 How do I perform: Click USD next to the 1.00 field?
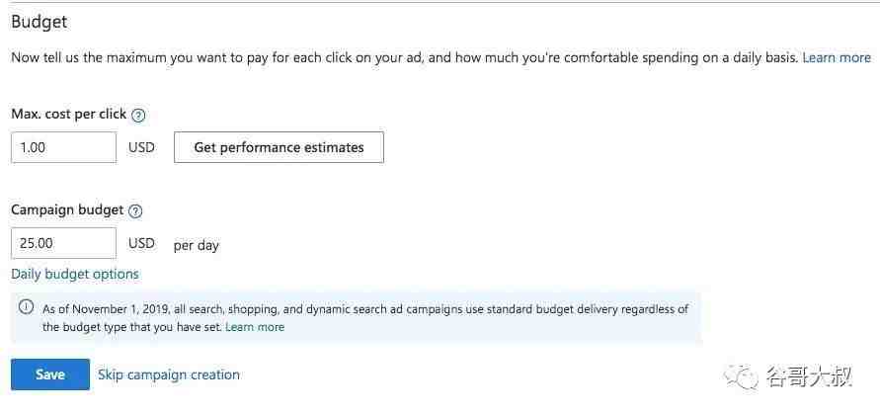coord(141,147)
